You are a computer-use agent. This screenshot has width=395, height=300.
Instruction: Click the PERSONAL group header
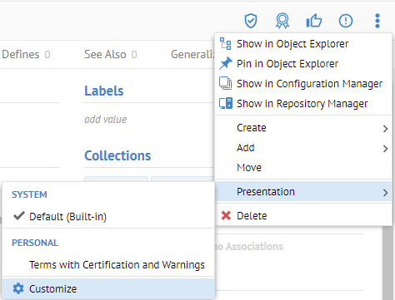(x=35, y=243)
